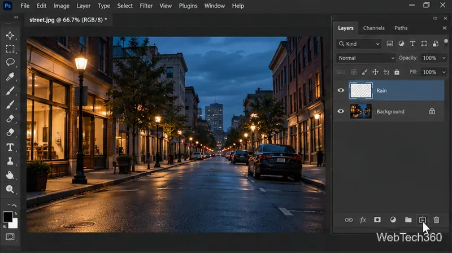The image size is (452, 253).
Task: Turn layer filtering on or off
Action: [x=446, y=42]
